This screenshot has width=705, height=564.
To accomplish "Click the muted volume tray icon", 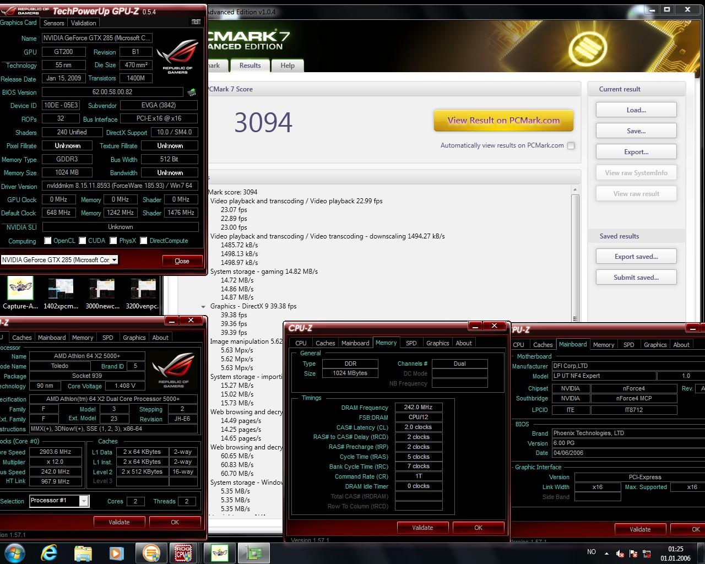I will [620, 553].
